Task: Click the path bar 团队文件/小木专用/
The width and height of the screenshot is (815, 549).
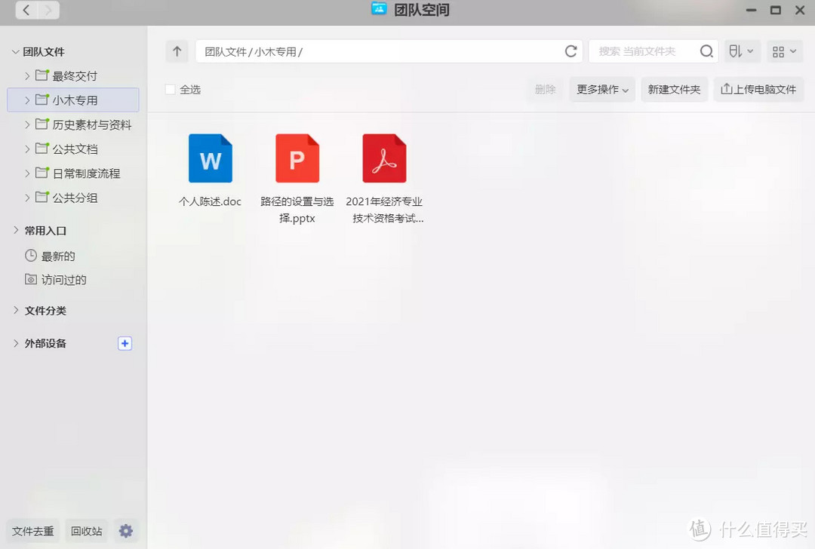Action: click(x=389, y=51)
